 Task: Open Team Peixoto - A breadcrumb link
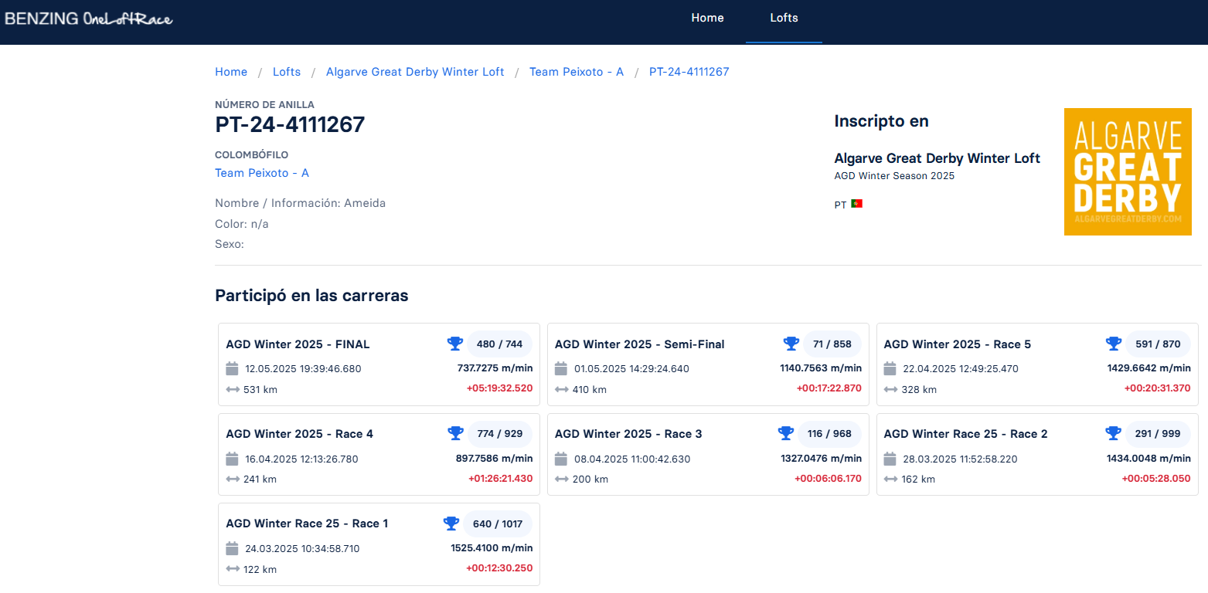pos(576,72)
